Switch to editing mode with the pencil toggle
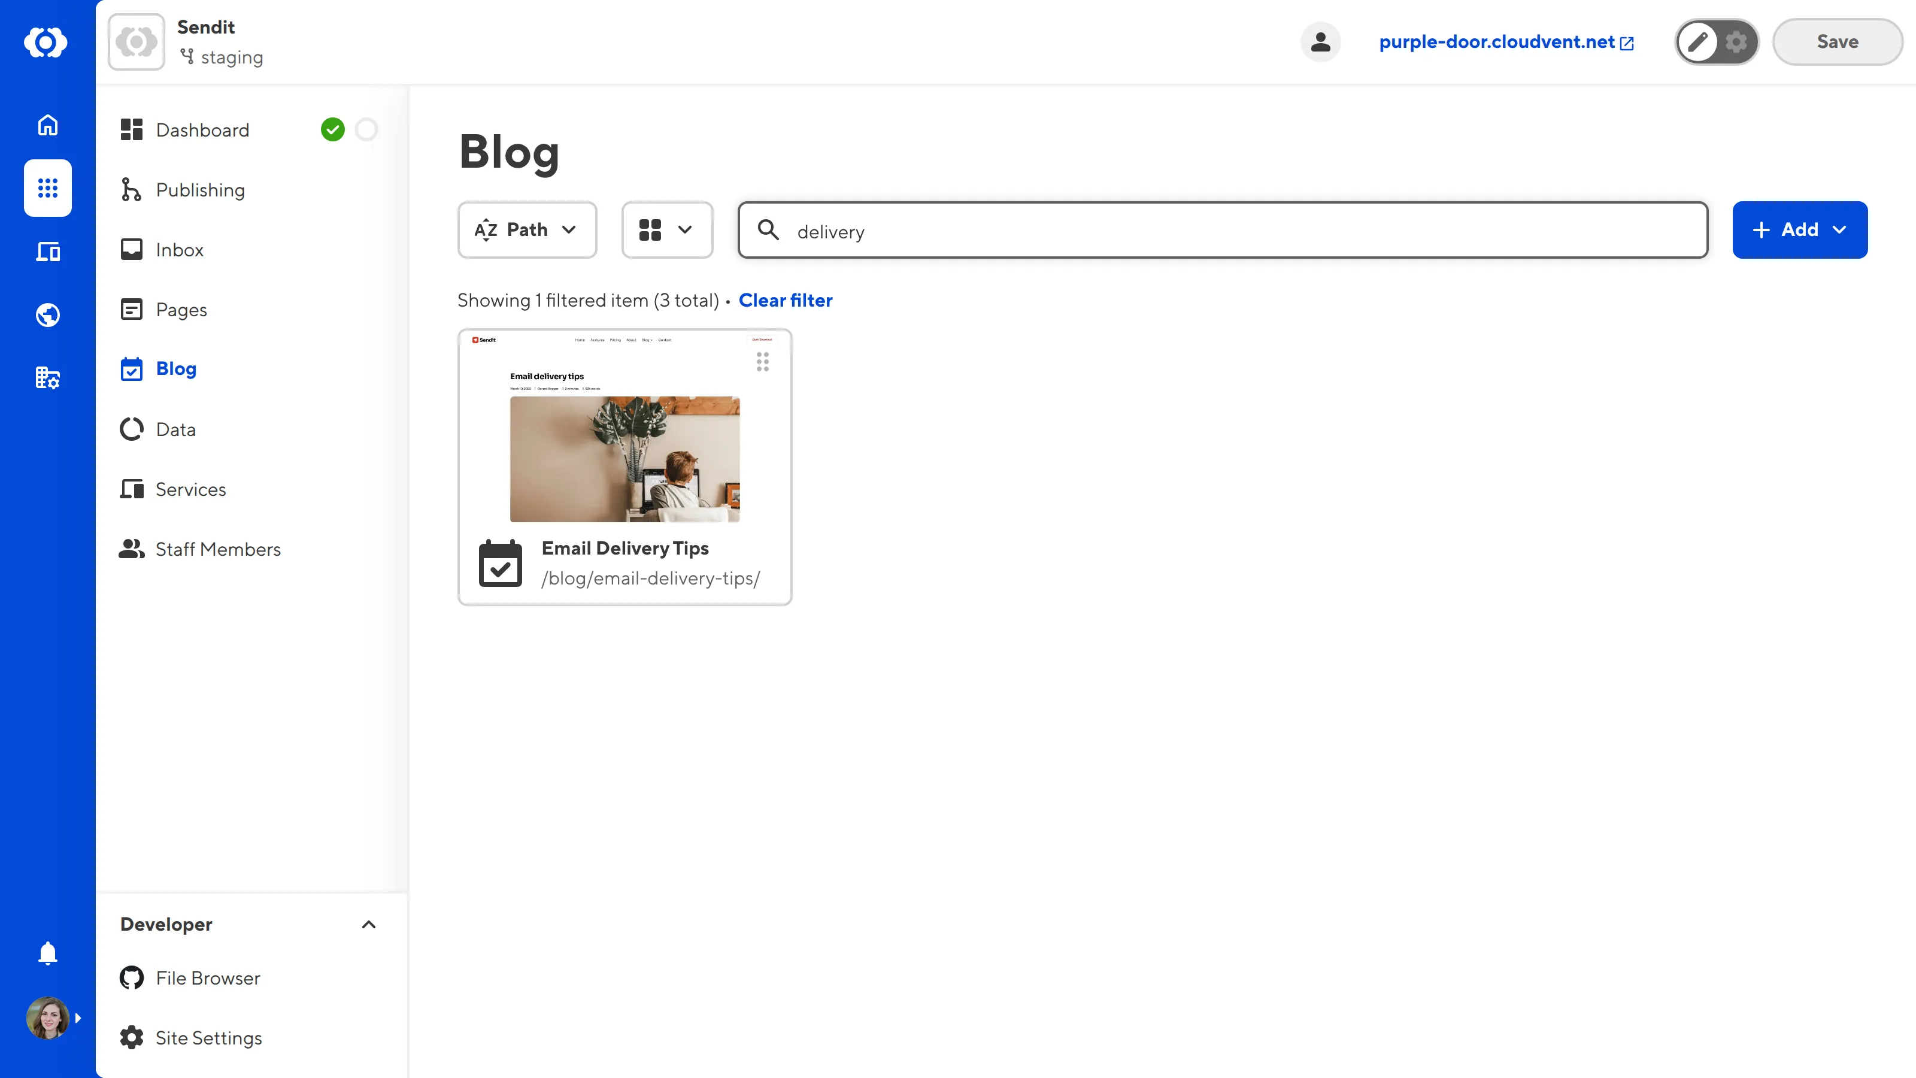The height and width of the screenshot is (1078, 1916). tap(1698, 42)
